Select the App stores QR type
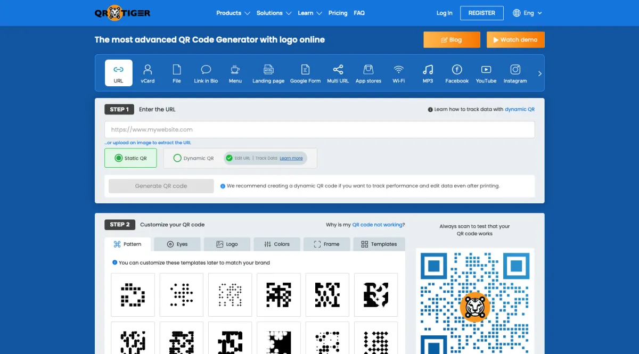The height and width of the screenshot is (354, 639). pyautogui.click(x=368, y=73)
